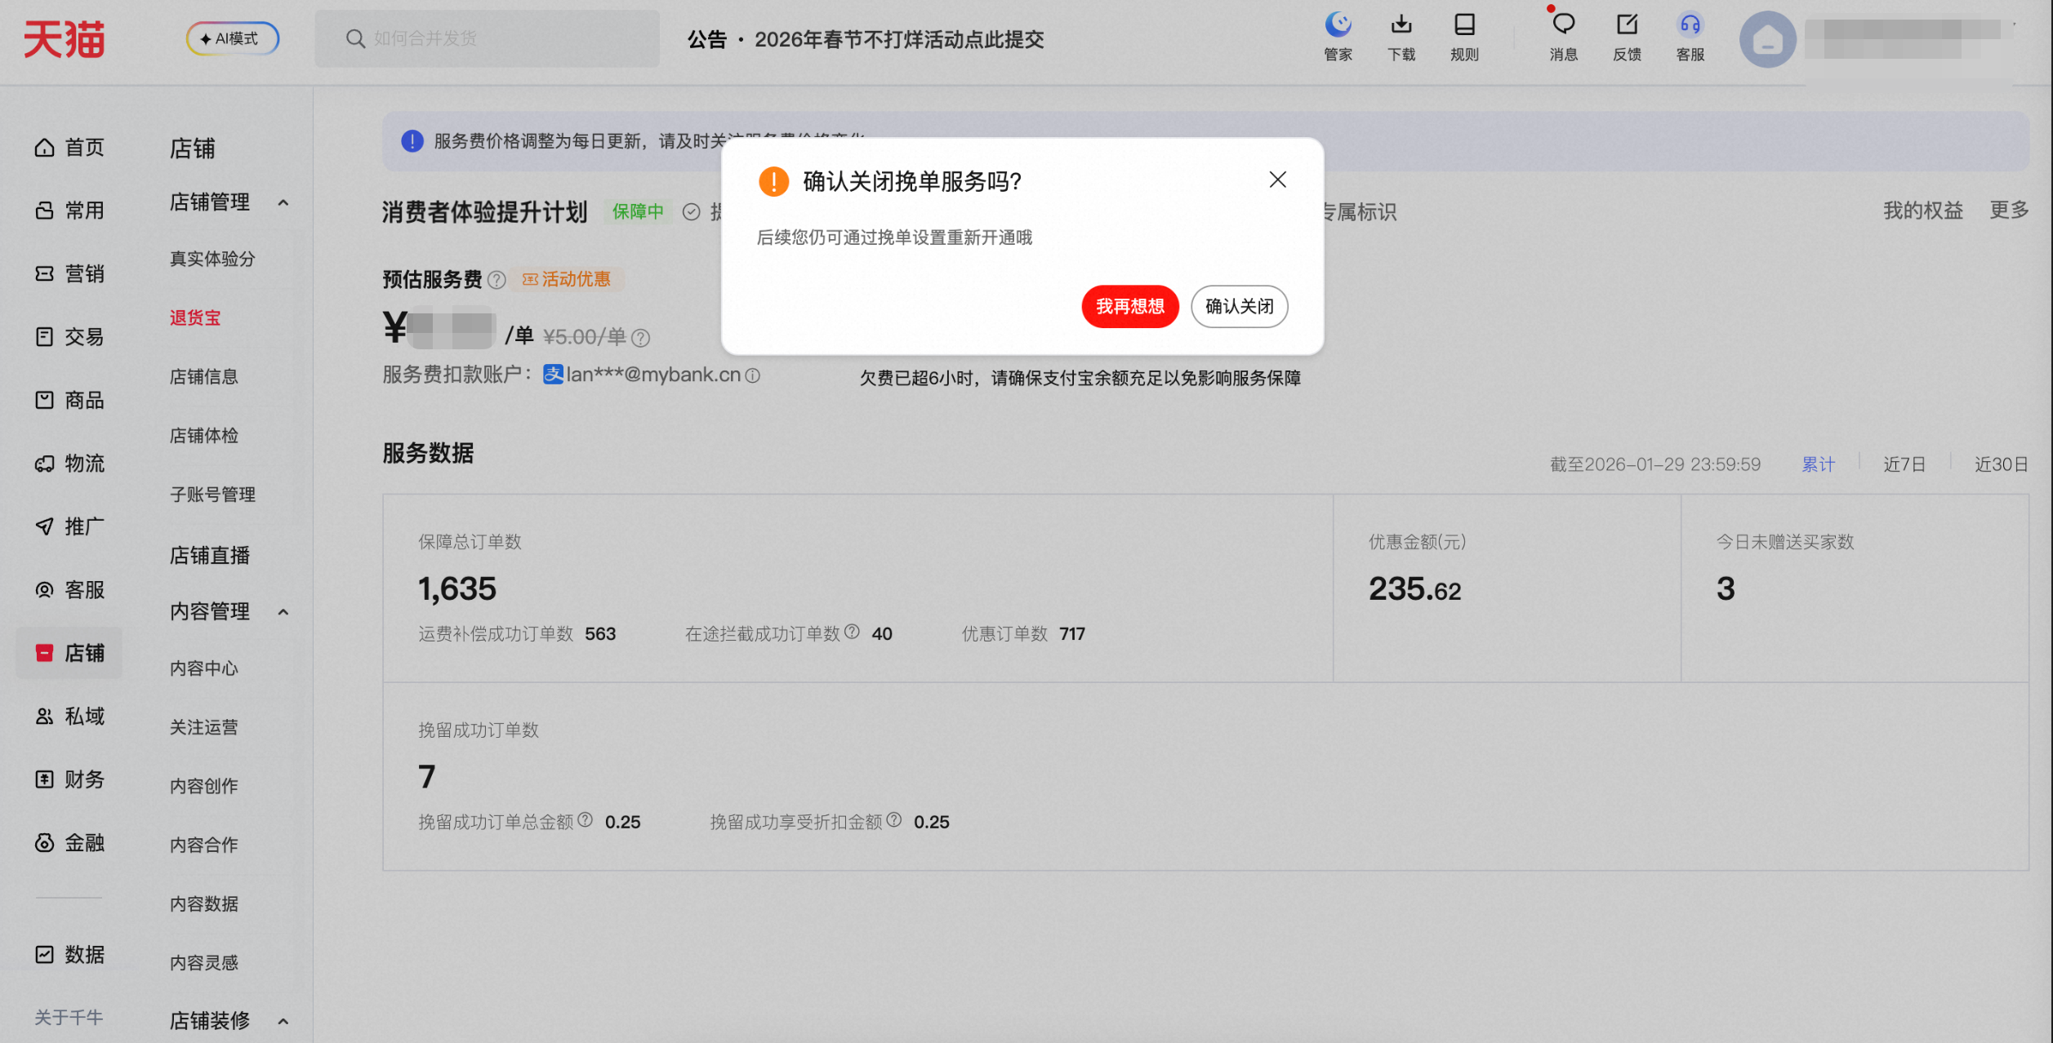The width and height of the screenshot is (2053, 1043).
Task: Open 更多 link
Action: coord(2009,211)
